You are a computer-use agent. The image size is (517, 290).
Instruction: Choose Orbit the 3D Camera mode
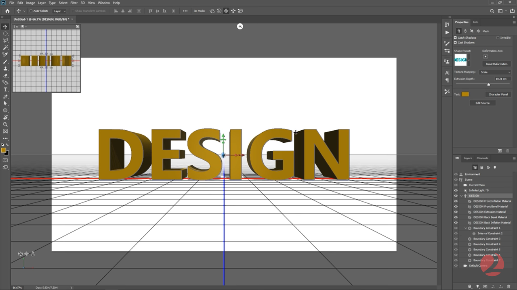[212, 11]
